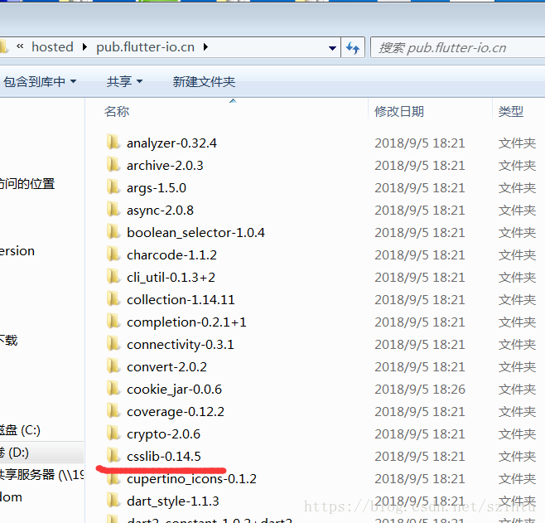Click the hosted breadcrumb segment

coord(52,47)
